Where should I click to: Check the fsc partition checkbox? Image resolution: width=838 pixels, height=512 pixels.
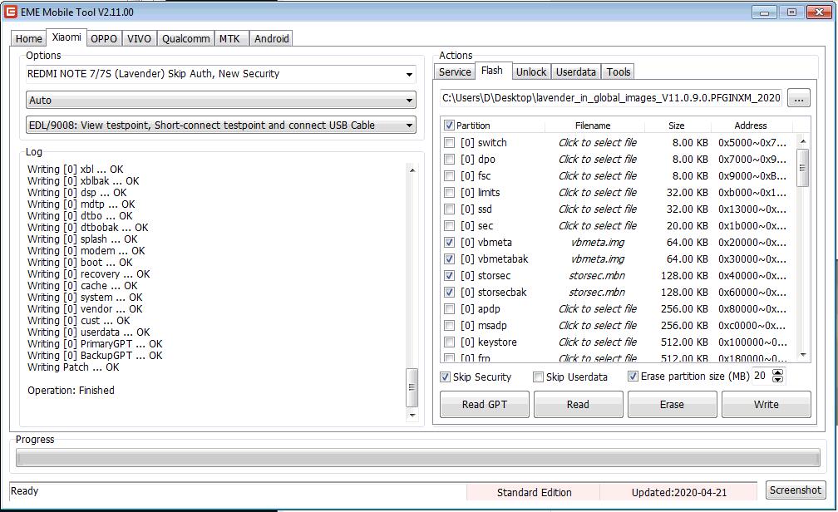[450, 176]
